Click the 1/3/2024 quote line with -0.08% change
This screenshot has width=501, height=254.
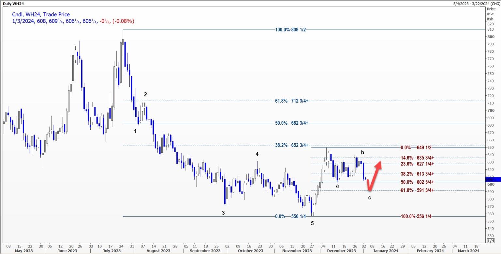[x=73, y=21]
